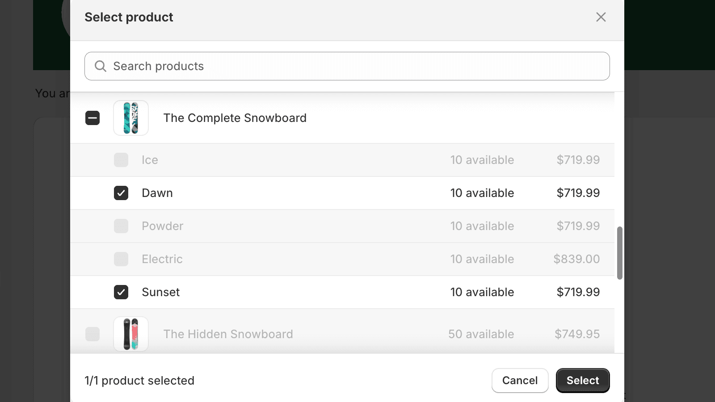Click the Electric variant row

click(313, 259)
